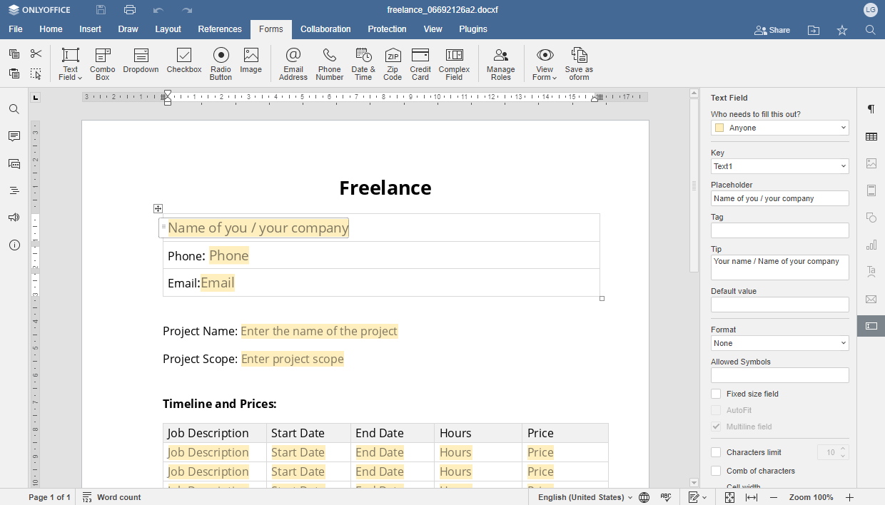Open Manage Roles
This screenshot has width=885, height=505.
(500, 63)
